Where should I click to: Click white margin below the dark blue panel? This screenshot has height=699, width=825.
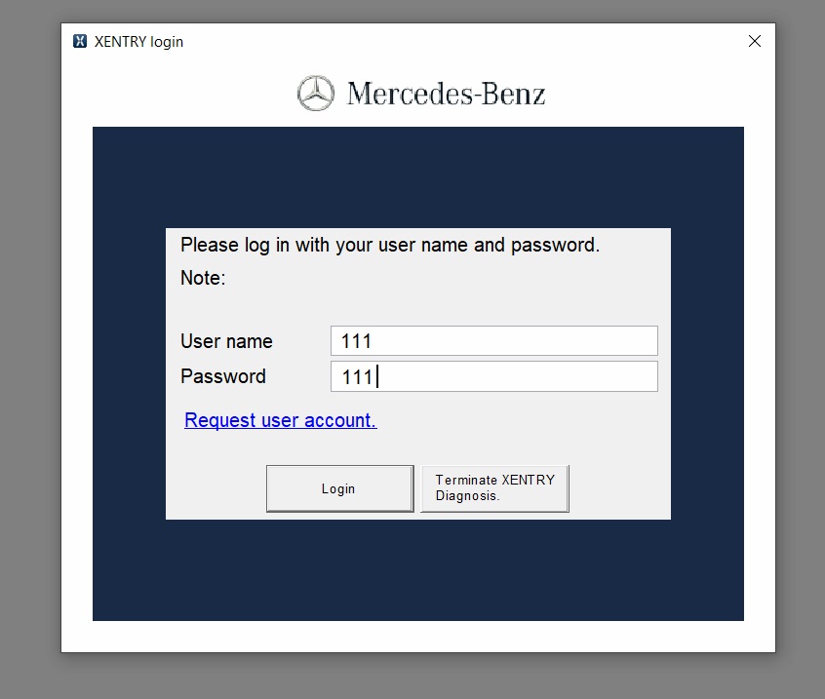click(417, 637)
